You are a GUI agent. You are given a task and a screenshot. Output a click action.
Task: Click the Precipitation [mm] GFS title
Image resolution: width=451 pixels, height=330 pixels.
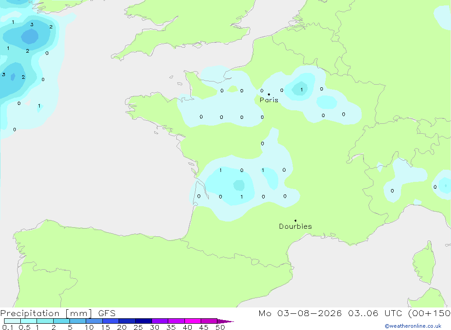tap(58, 313)
